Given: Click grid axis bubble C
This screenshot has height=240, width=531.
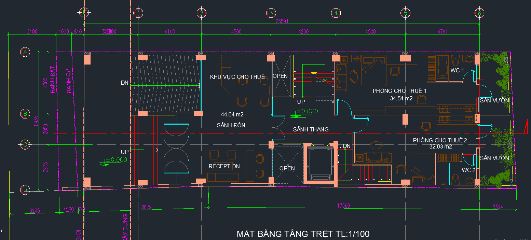Looking at the screenshot, I should (25, 144).
